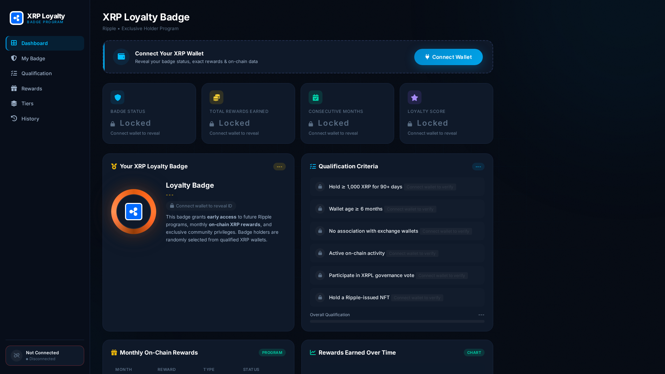
Task: Click the 'Ripple • Exclusive Holder Program' subtitle
Action: (x=141, y=28)
